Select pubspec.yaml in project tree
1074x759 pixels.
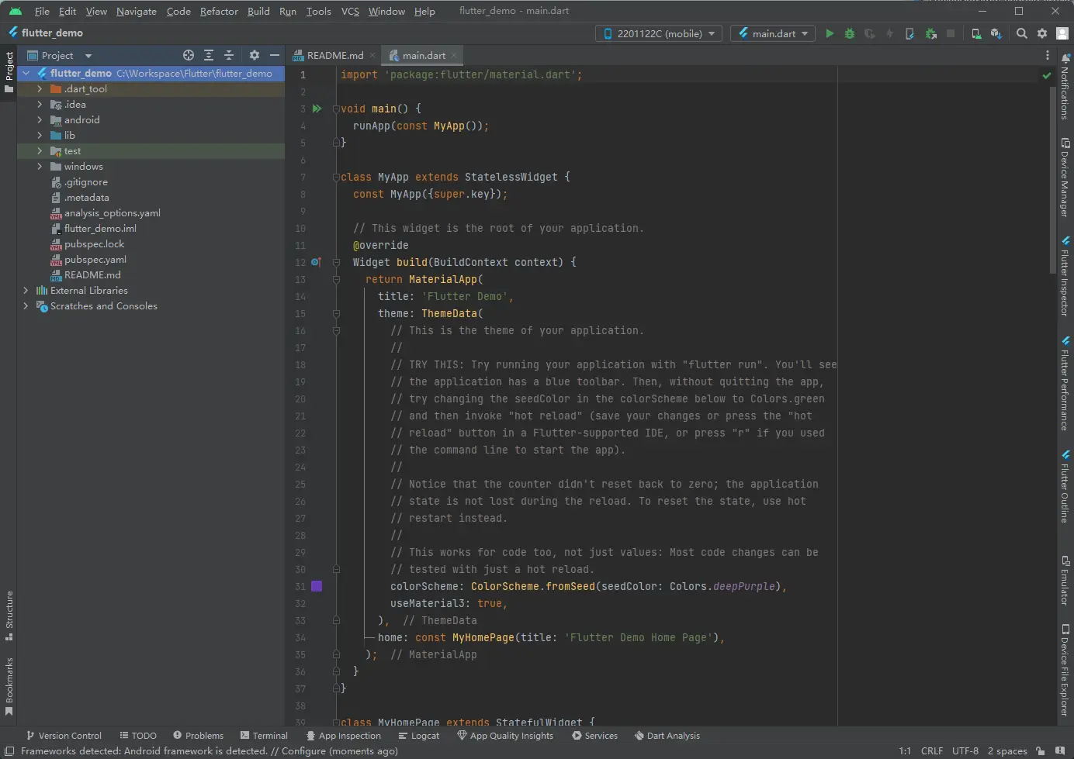click(95, 260)
